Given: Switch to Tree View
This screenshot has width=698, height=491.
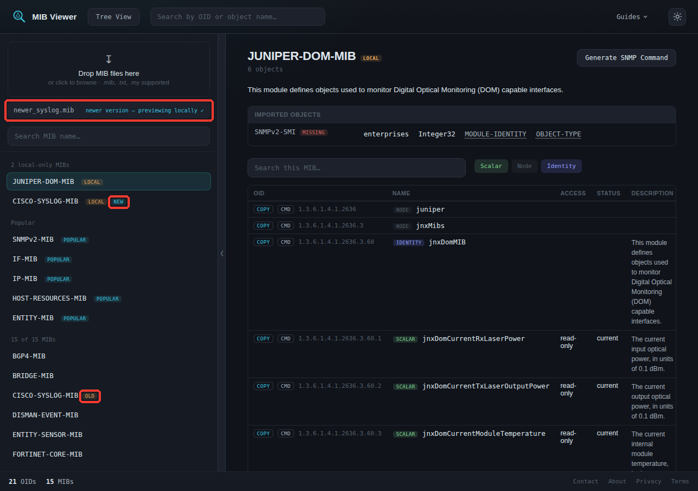Looking at the screenshot, I should (x=113, y=16).
